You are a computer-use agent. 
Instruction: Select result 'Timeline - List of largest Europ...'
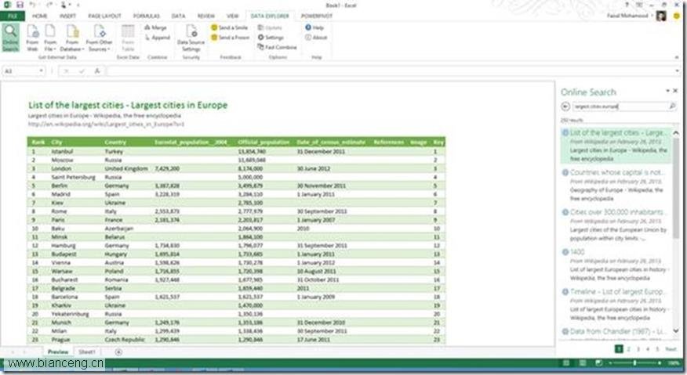(616, 305)
